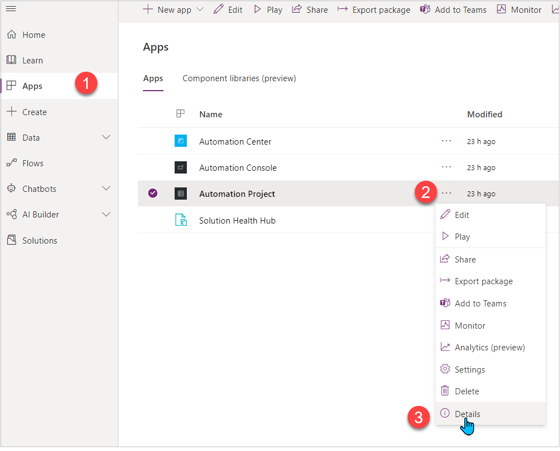Click the Monitor icon in the top toolbar
560x451 pixels.
(x=502, y=9)
